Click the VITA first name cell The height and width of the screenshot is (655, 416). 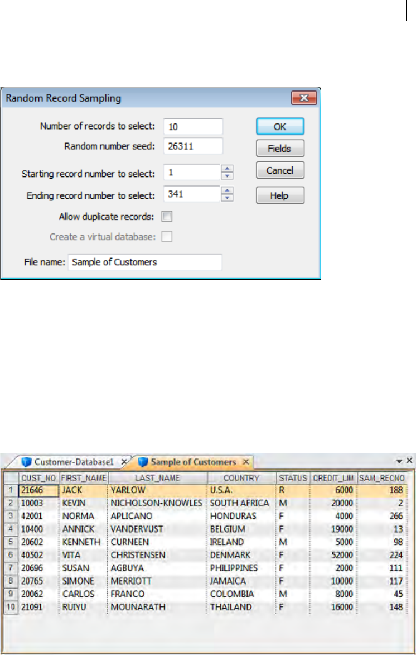click(84, 554)
